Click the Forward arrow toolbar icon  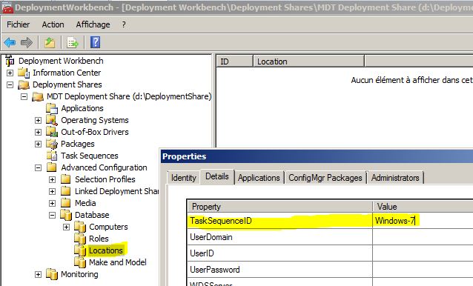[27, 42]
